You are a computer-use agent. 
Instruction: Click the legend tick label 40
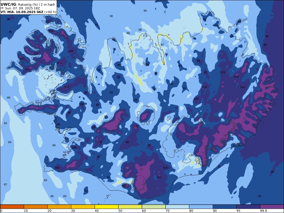(97, 211)
